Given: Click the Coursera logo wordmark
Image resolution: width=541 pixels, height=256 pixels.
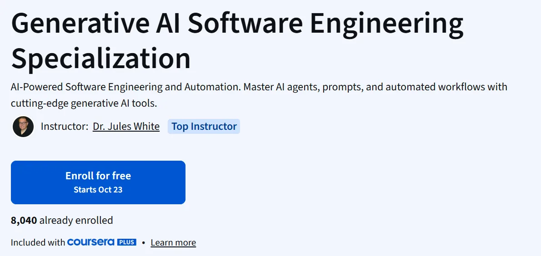Looking at the screenshot, I should (91, 242).
